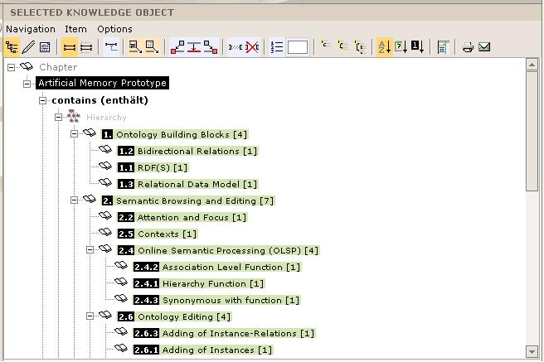Toggle the numbered list icon
The image size is (544, 362).
point(276,46)
